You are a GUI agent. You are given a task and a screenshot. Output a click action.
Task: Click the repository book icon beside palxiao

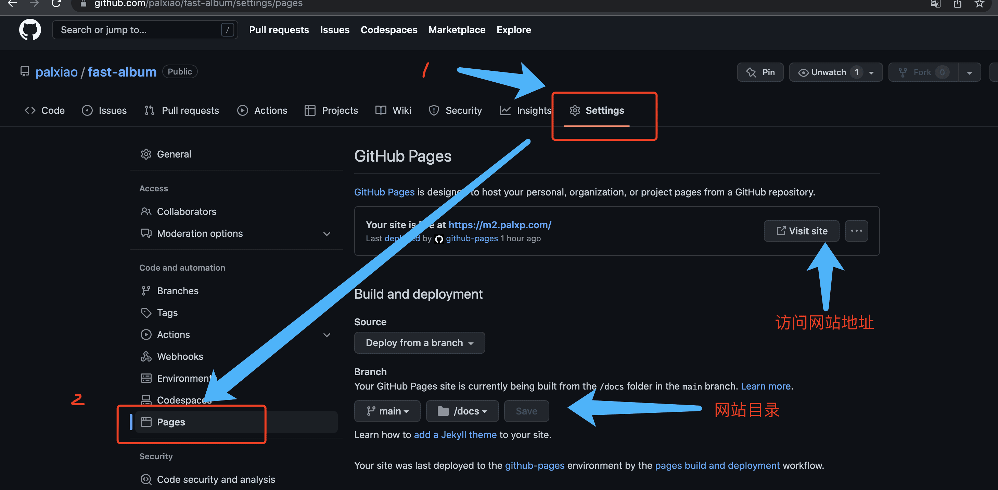(x=25, y=71)
